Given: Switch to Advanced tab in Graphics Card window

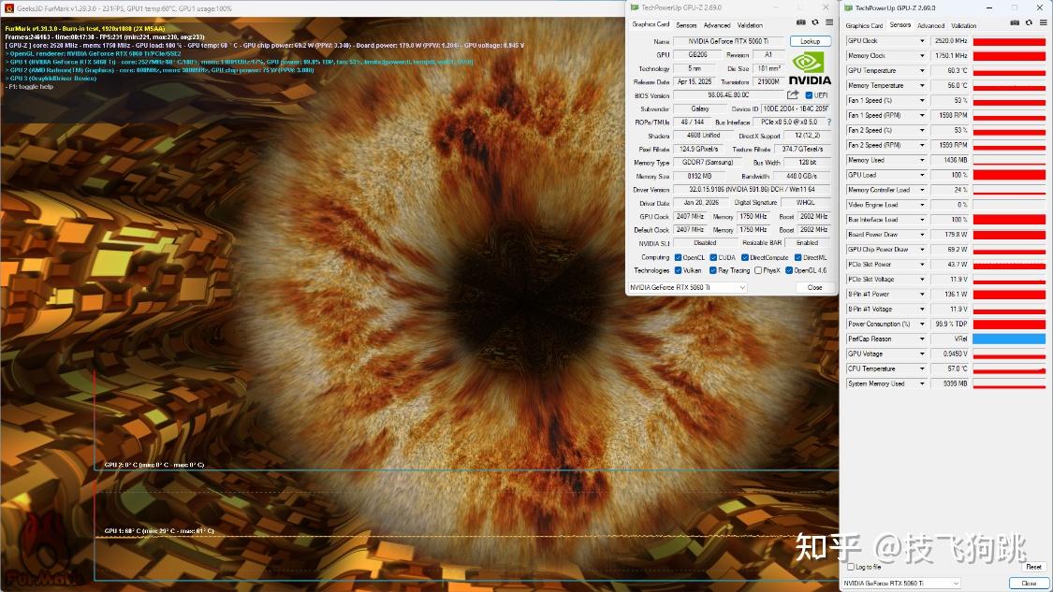Looking at the screenshot, I should 717,25.
